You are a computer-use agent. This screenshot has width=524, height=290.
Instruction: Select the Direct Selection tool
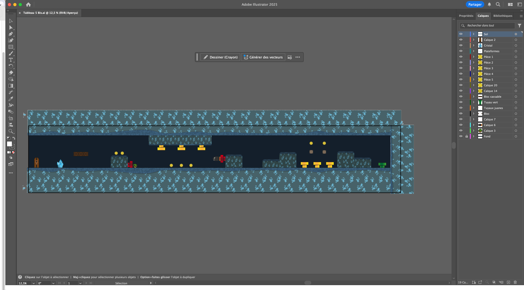11,28
